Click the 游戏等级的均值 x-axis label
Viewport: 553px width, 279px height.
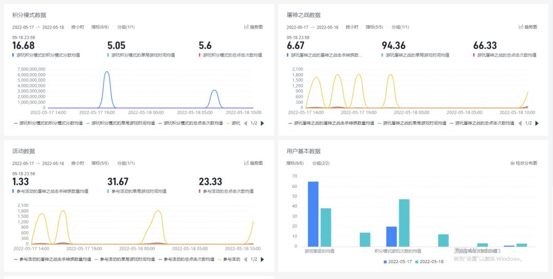click(320, 251)
